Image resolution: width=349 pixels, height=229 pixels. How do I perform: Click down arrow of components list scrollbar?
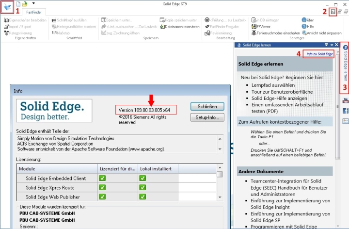pyautogui.click(x=220, y=149)
